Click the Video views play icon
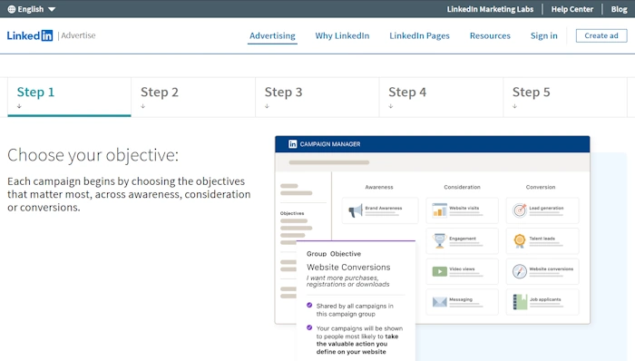 point(439,270)
